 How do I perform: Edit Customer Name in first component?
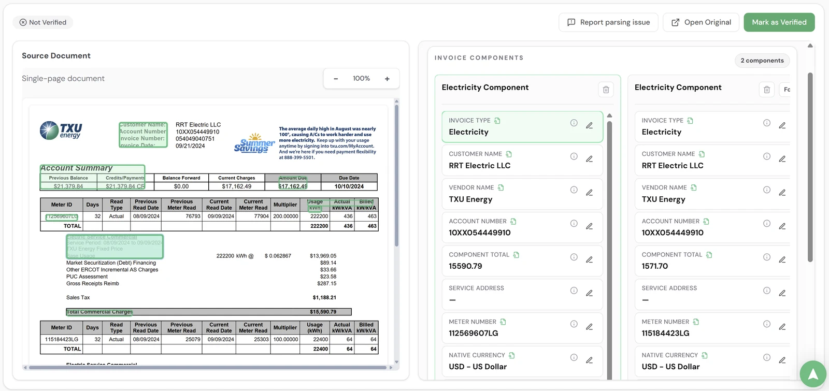tap(590, 160)
